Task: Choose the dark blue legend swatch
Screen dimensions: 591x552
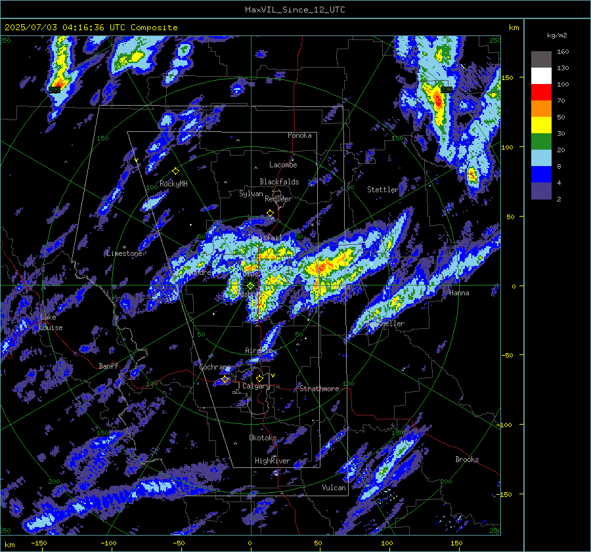Action: pyautogui.click(x=541, y=174)
